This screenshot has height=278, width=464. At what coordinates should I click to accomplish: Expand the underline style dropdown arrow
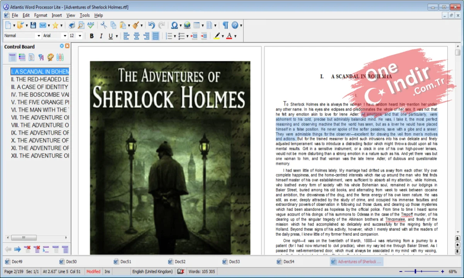click(x=117, y=36)
